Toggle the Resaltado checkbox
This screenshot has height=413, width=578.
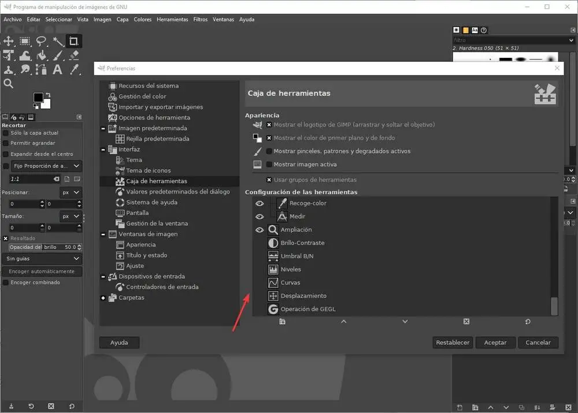point(6,239)
